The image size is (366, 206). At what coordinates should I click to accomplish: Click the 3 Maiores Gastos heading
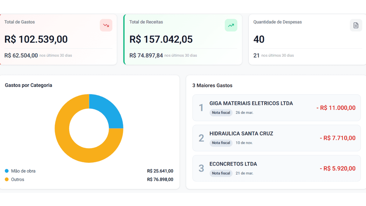[x=212, y=85]
